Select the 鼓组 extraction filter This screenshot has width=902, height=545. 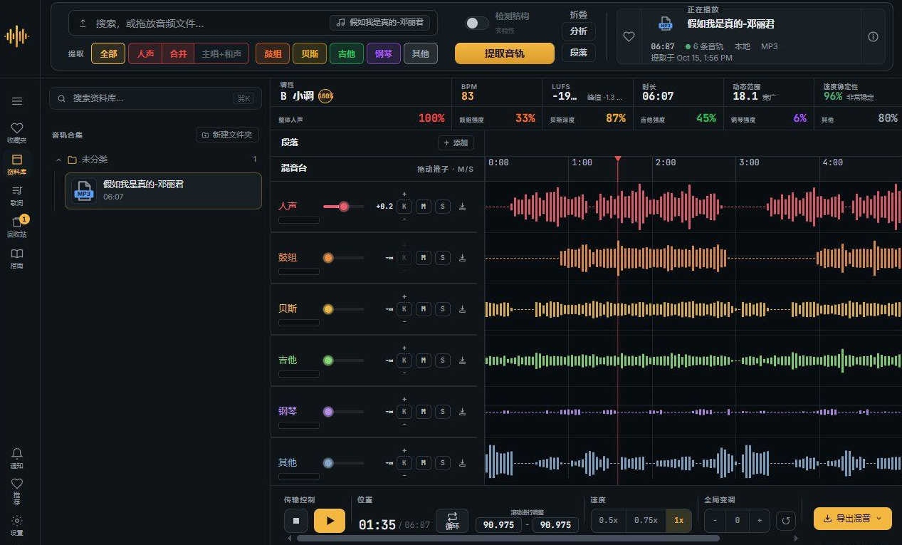tap(273, 53)
